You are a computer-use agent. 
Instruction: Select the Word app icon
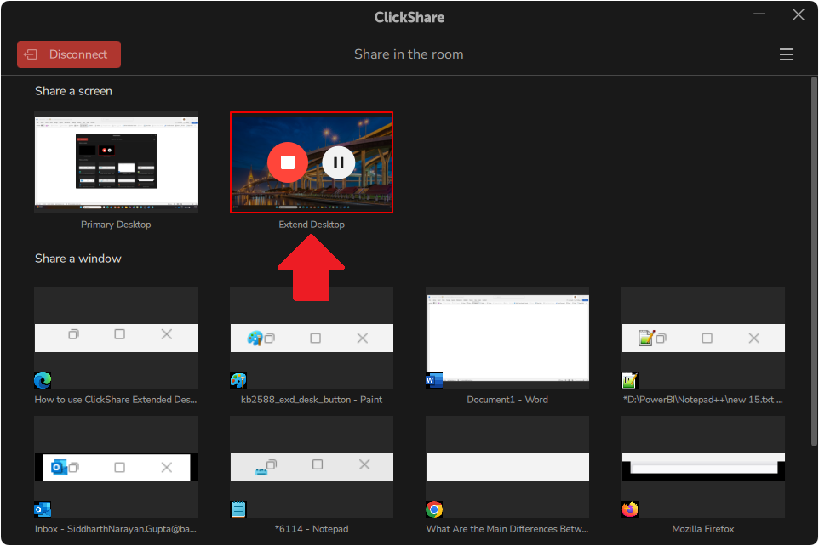434,380
